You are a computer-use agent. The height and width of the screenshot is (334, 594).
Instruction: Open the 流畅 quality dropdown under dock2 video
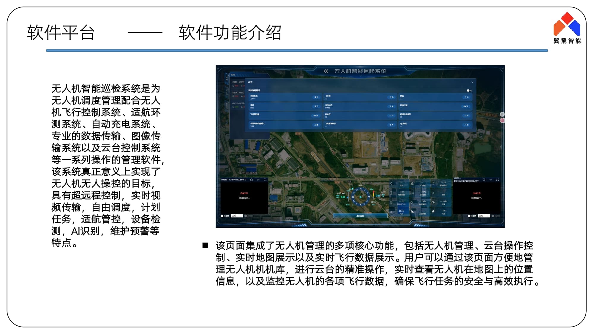tap(237, 216)
